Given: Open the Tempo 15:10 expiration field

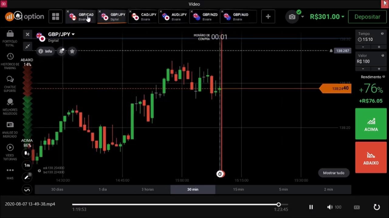Looking at the screenshot, I should [371, 38].
